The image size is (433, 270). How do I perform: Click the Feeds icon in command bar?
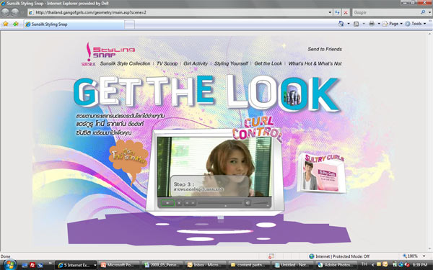[357, 24]
